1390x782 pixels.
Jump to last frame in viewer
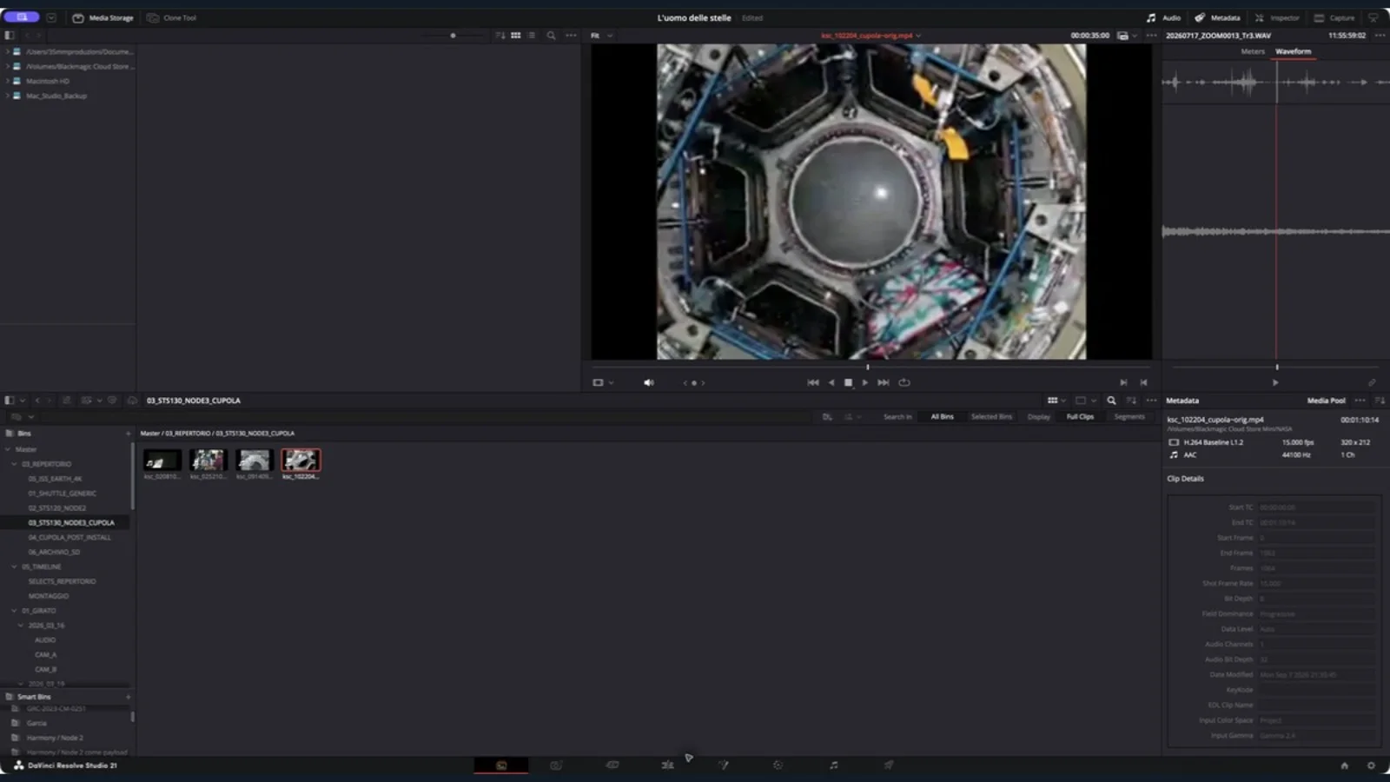coord(884,382)
